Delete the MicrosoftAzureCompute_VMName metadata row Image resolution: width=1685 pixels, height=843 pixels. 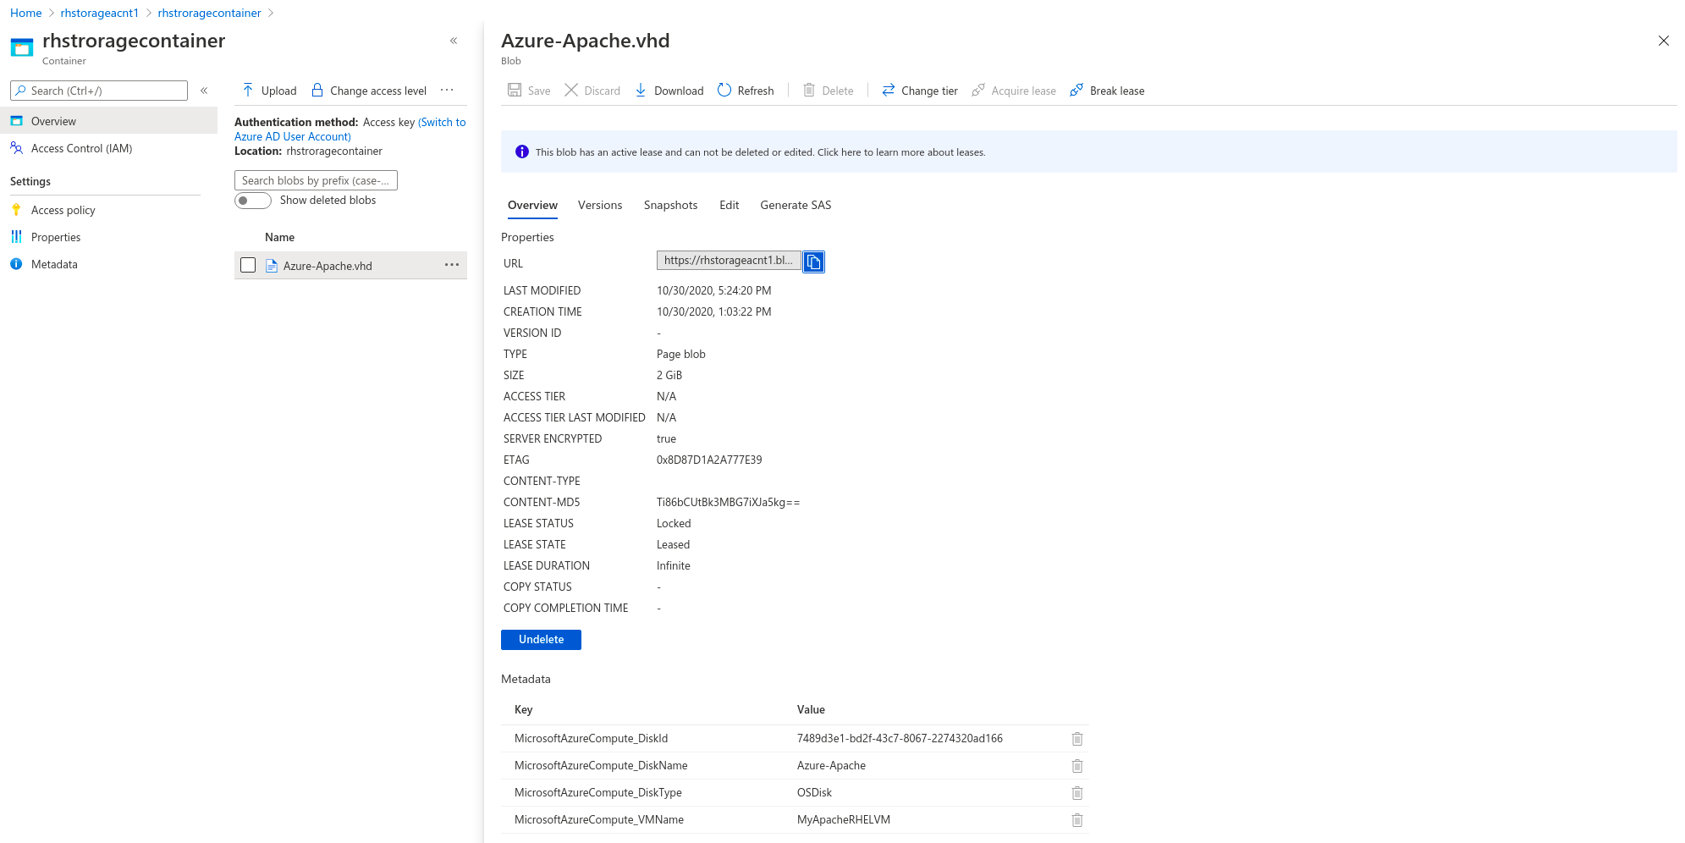[x=1077, y=820]
